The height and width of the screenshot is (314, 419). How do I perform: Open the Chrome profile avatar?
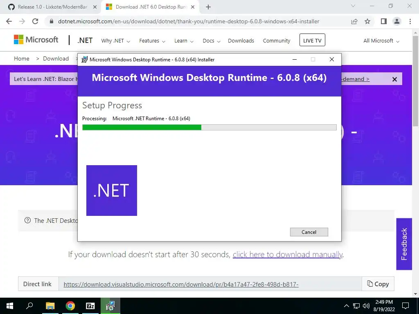(397, 21)
